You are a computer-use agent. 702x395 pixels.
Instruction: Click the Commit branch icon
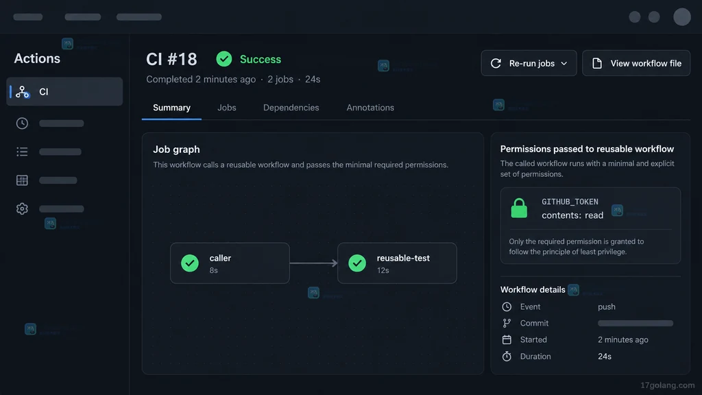coord(507,323)
